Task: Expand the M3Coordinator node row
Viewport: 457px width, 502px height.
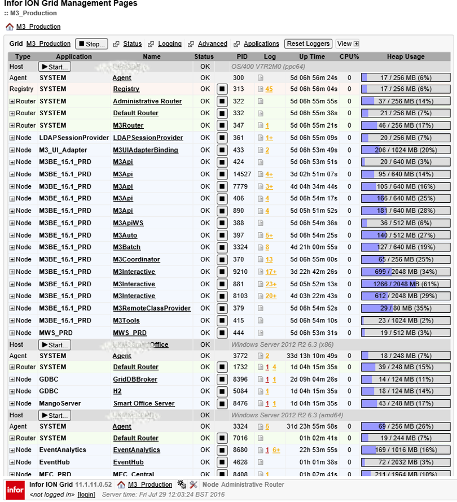Action: click(12, 260)
